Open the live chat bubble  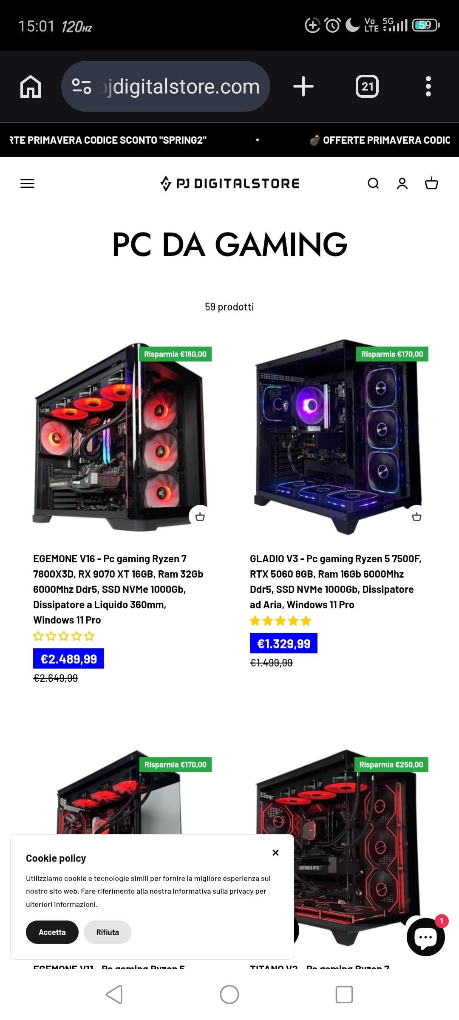point(425,937)
